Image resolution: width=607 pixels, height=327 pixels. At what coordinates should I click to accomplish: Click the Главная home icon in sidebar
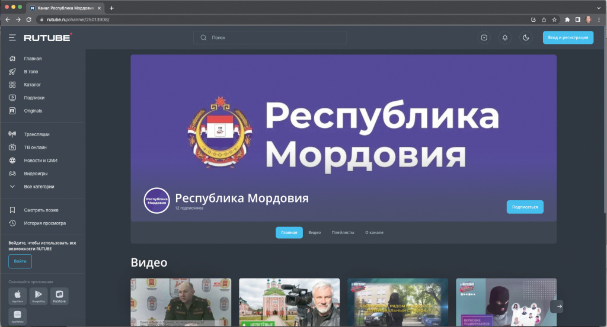click(x=12, y=59)
